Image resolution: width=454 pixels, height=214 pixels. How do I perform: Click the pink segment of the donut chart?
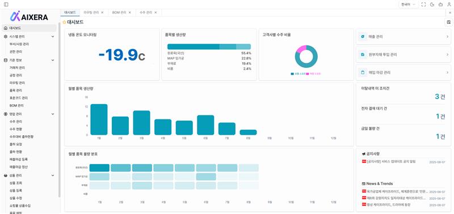coord(301,49)
